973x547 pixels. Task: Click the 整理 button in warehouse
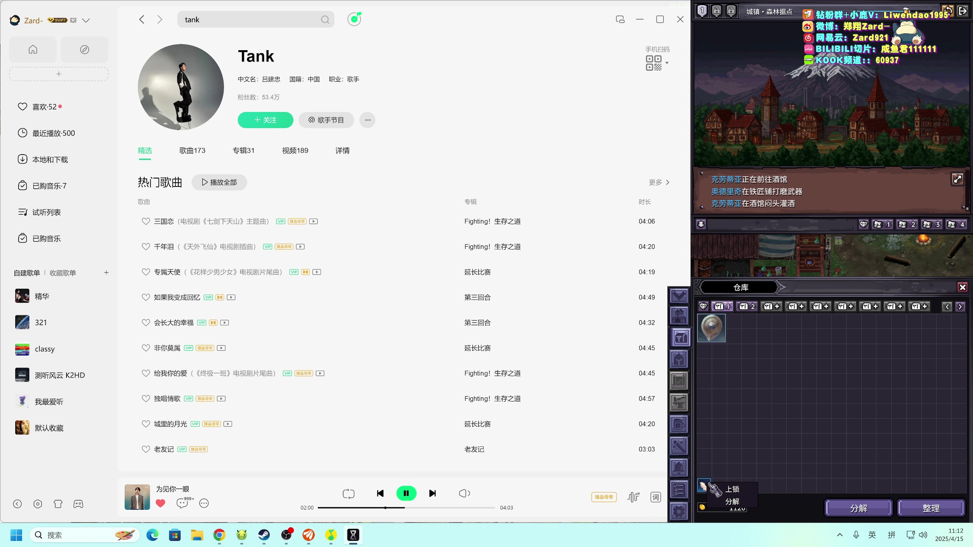931,508
